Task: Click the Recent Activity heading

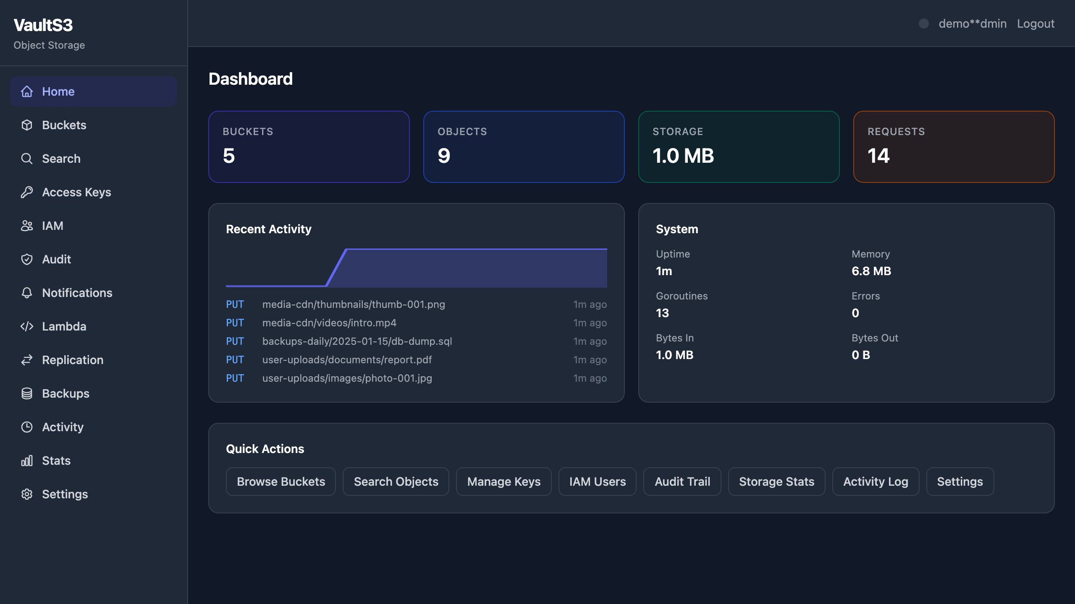Action: tap(269, 229)
